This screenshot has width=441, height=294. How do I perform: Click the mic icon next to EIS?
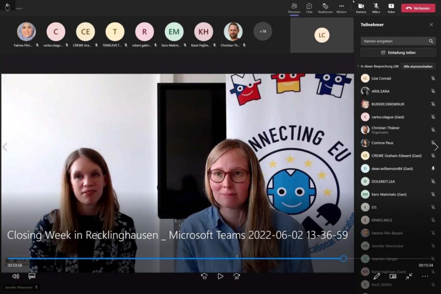tap(433, 207)
